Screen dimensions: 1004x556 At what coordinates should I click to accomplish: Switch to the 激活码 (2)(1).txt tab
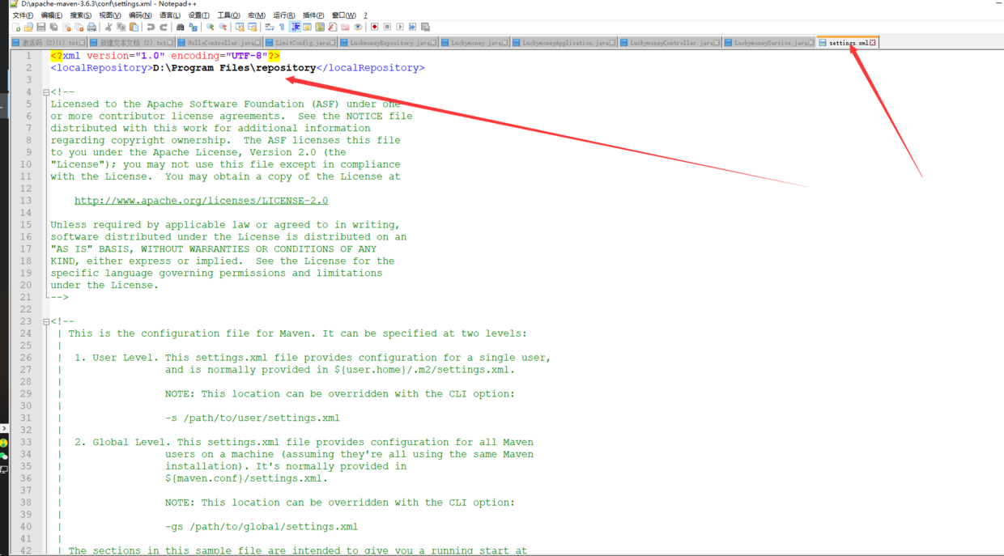pyautogui.click(x=49, y=42)
